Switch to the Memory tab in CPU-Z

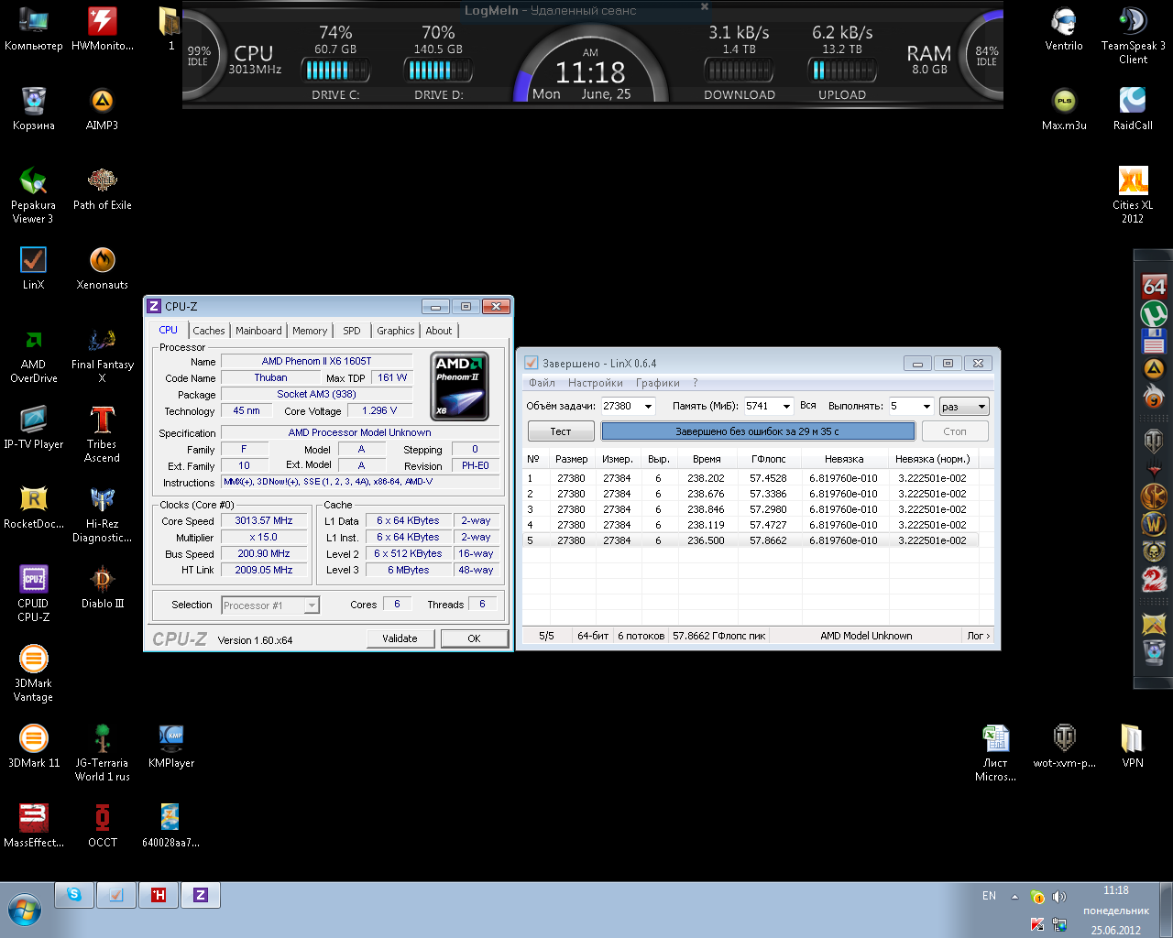(310, 332)
